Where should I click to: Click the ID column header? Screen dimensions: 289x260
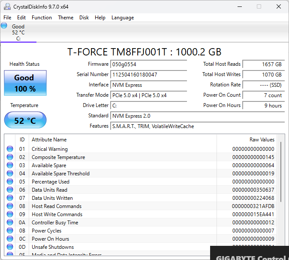[22, 140]
